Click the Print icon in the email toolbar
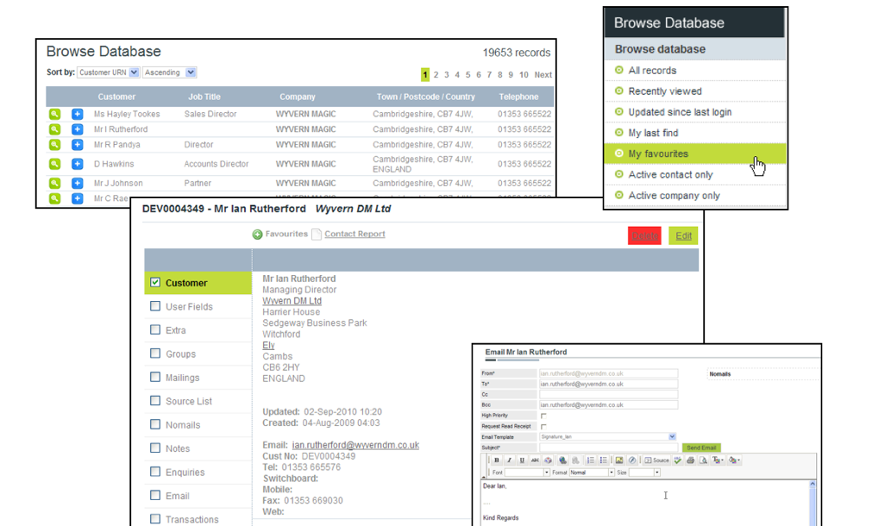 (x=690, y=460)
